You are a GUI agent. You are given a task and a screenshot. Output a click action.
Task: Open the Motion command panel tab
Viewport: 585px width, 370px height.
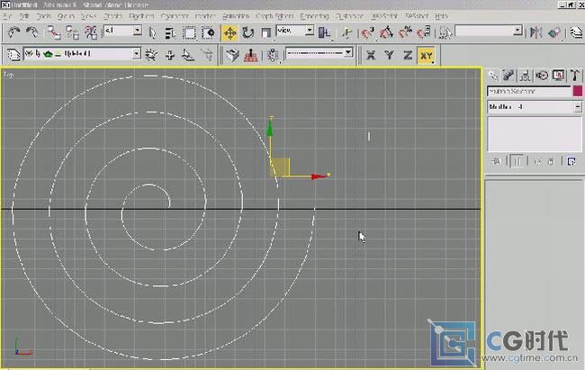542,76
